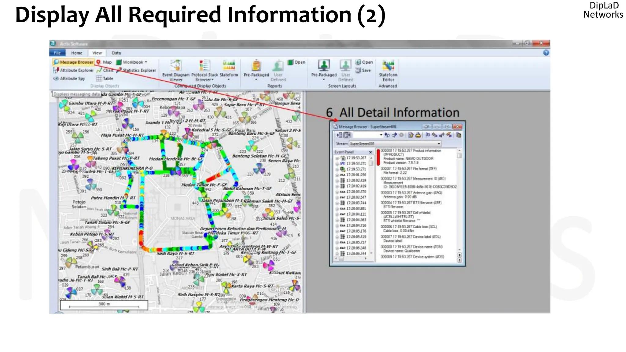Click copy icon at right of Message Browser toolbar
Viewport: 626px width, 352px height.
[458, 135]
